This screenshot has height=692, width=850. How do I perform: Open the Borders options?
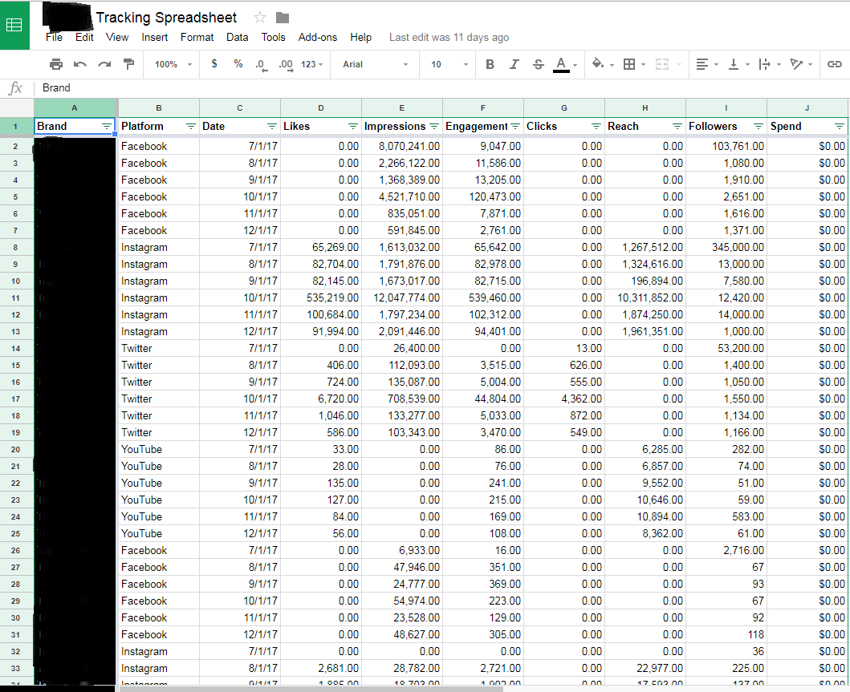[x=629, y=64]
